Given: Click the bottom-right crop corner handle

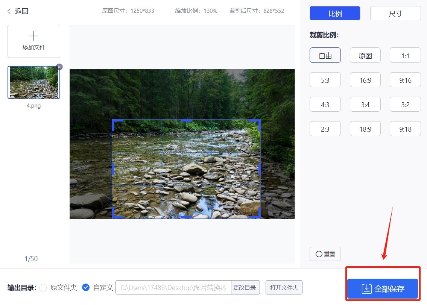Looking at the screenshot, I should [258, 216].
